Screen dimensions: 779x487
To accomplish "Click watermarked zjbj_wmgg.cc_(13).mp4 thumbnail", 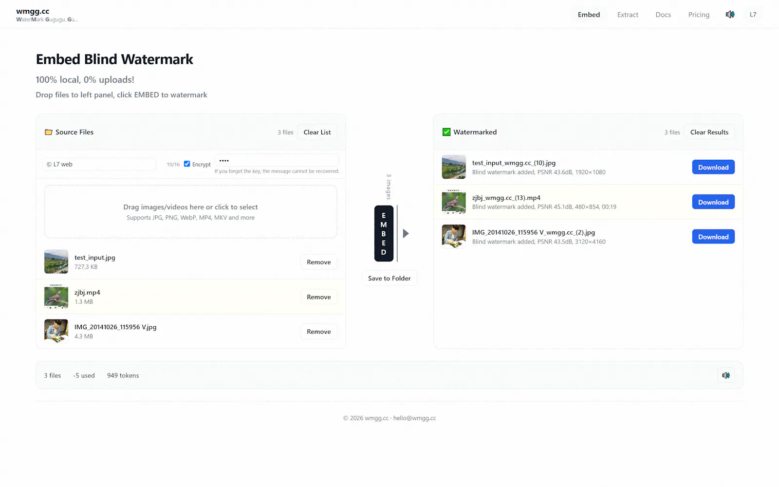I will (x=454, y=202).
